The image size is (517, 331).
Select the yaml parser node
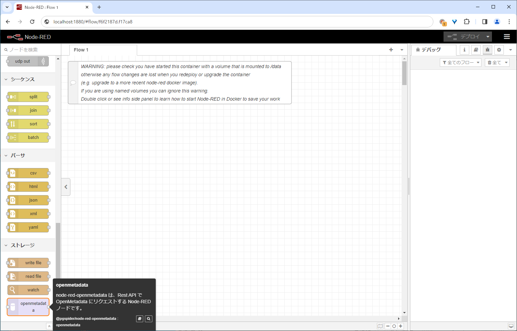pos(28,227)
